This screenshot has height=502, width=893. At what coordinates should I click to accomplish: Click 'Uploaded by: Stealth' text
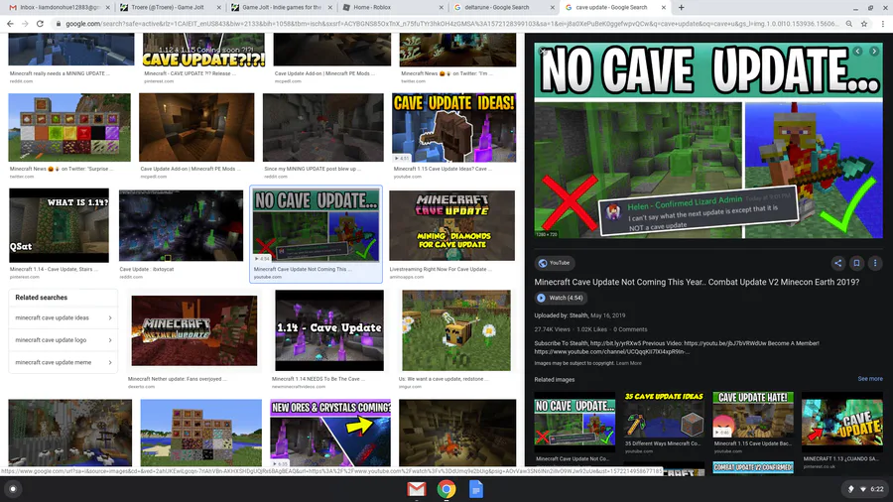coord(561,315)
